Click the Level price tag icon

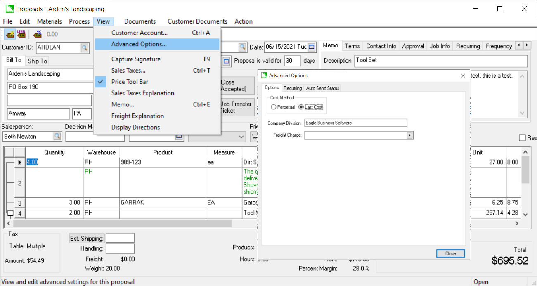point(21,34)
